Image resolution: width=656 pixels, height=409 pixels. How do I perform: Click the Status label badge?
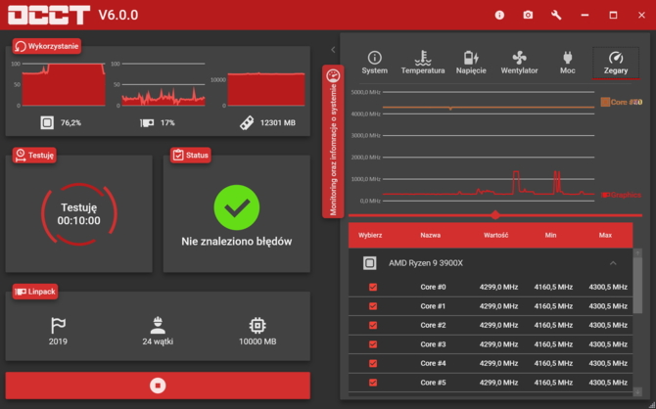[190, 156]
